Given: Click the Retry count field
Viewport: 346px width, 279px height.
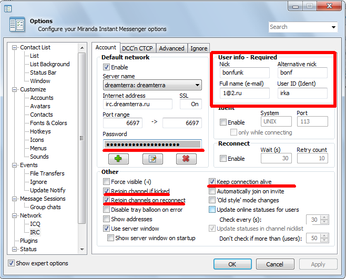Looking at the screenshot, I should [x=312, y=158].
